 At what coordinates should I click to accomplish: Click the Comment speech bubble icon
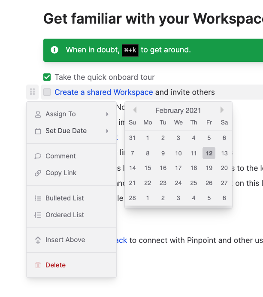[38, 156]
